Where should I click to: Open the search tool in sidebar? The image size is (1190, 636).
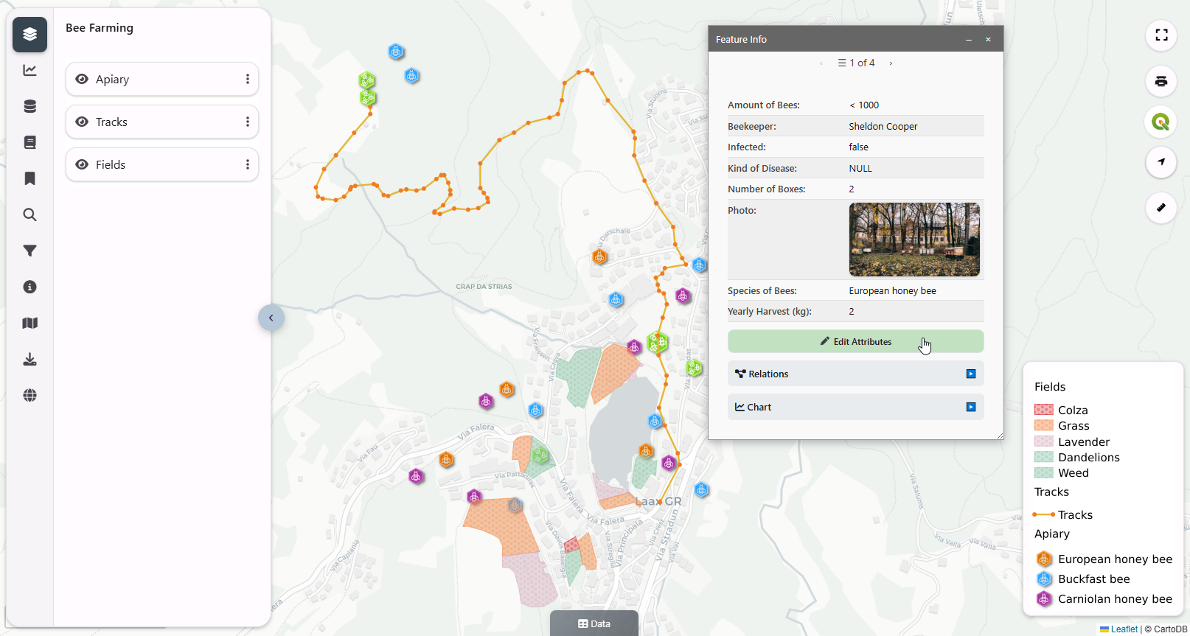coord(29,214)
